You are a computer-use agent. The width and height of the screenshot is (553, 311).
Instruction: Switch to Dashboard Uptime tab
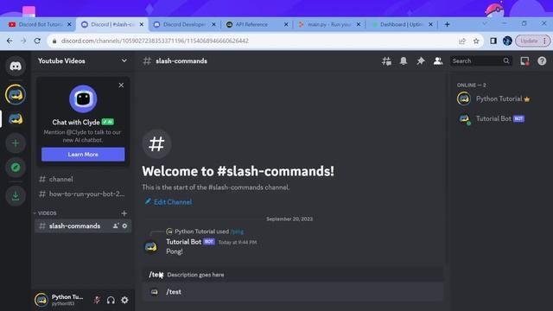[401, 24]
